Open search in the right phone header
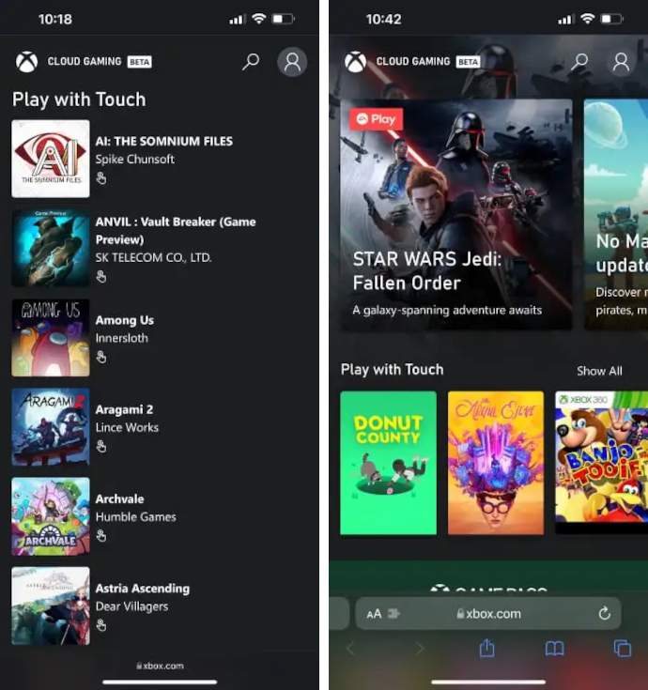This screenshot has height=690, width=648. pyautogui.click(x=579, y=62)
